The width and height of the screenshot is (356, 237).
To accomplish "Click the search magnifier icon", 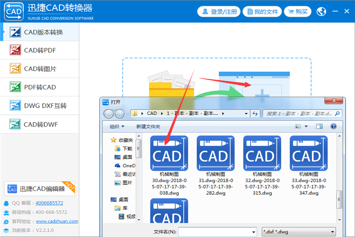I will click(x=337, y=113).
